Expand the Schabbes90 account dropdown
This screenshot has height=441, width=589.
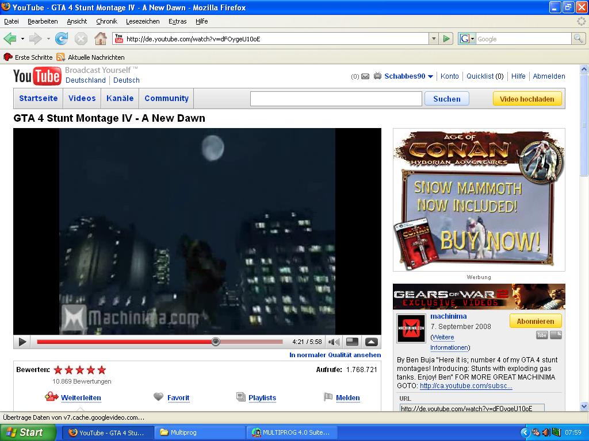(430, 76)
